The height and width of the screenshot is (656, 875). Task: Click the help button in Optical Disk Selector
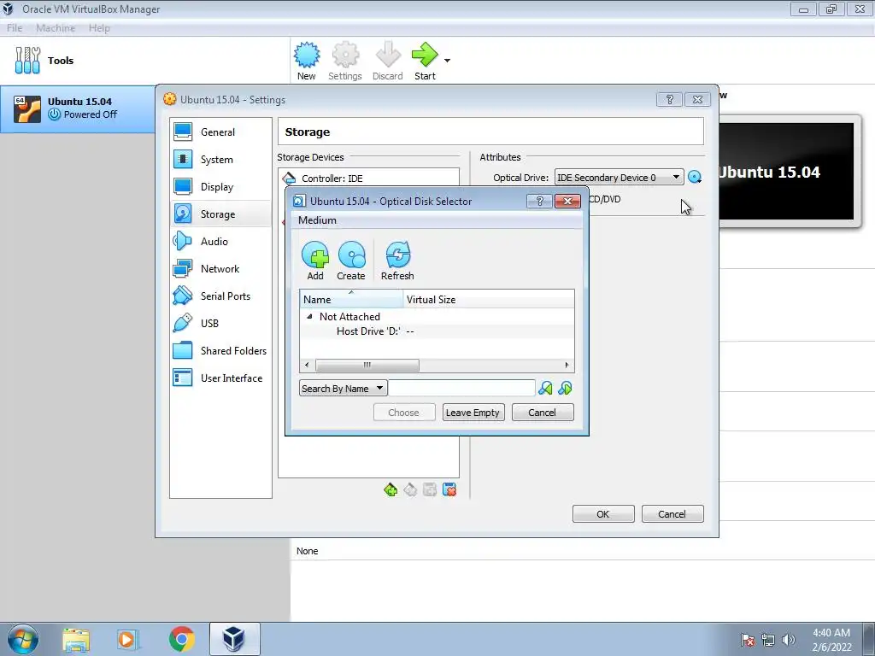540,201
